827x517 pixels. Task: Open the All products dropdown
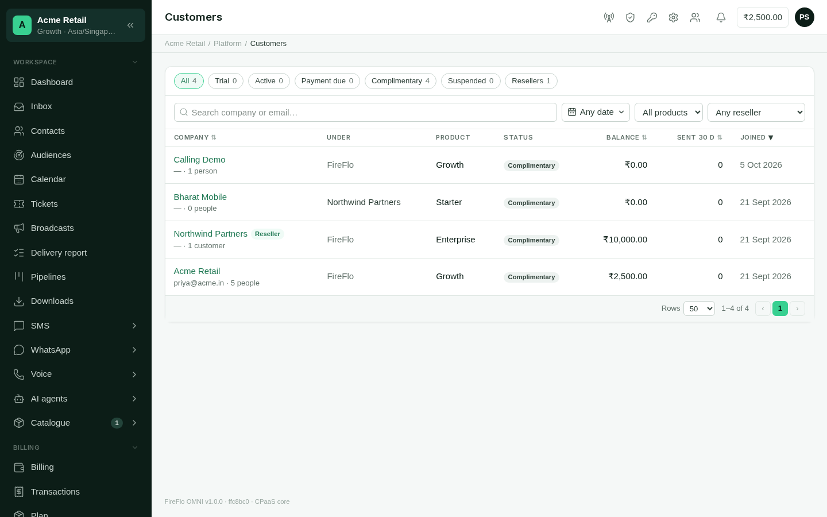click(x=668, y=112)
